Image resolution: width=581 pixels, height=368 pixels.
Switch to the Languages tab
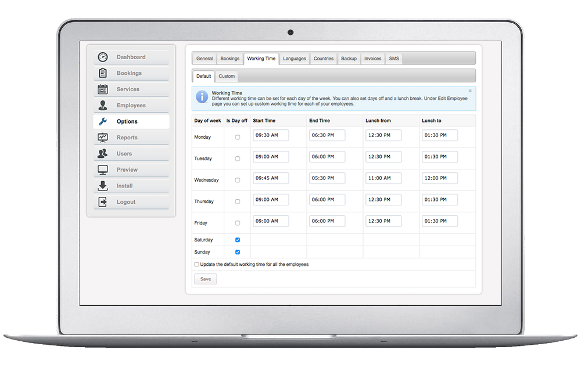pos(295,59)
